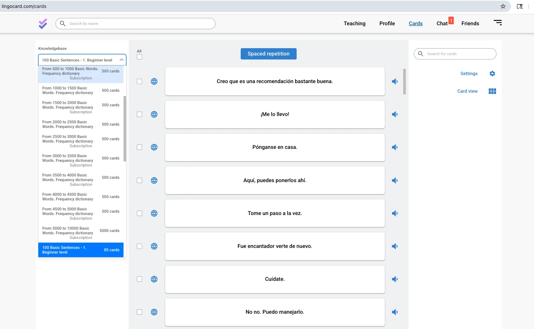This screenshot has height=329, width=534.
Task: Open card '¡Me lo llevo!'
Action: click(275, 114)
